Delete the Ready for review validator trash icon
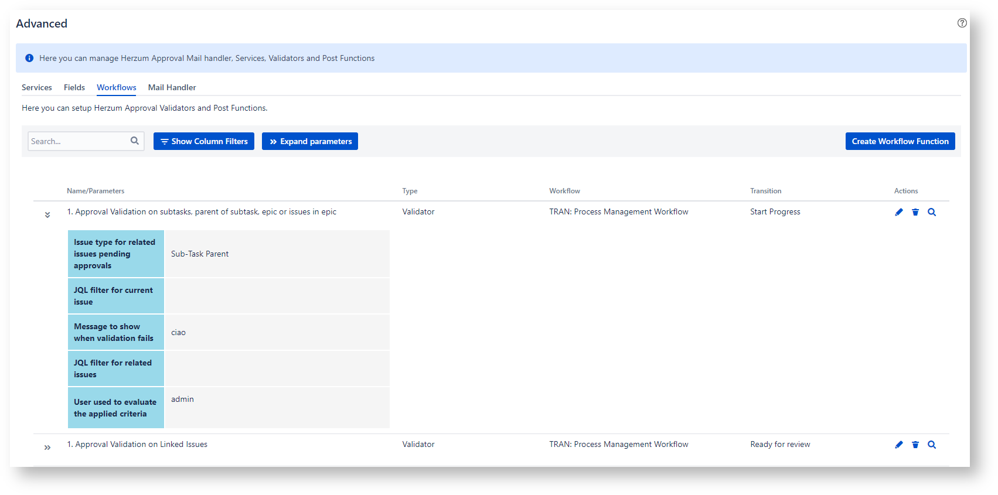Screen dimensions: 998x495 click(x=915, y=445)
